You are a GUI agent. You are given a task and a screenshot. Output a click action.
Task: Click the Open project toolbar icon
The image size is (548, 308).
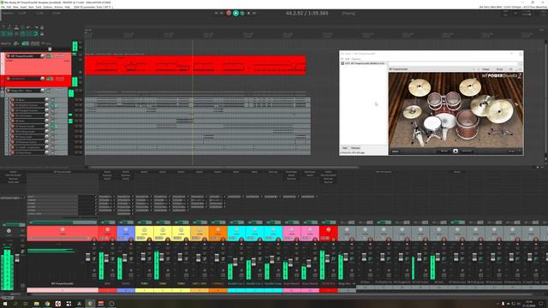coord(9,27)
